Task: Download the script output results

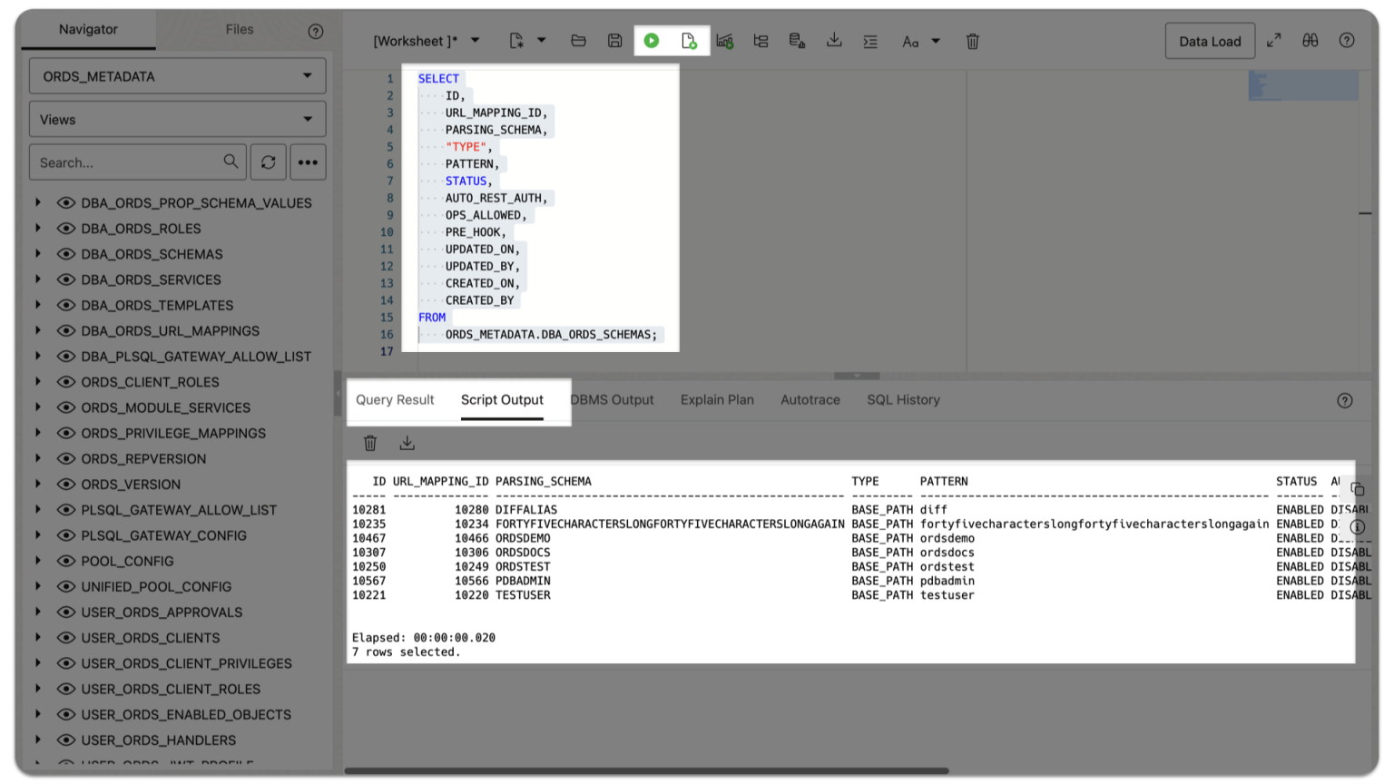Action: 407,443
